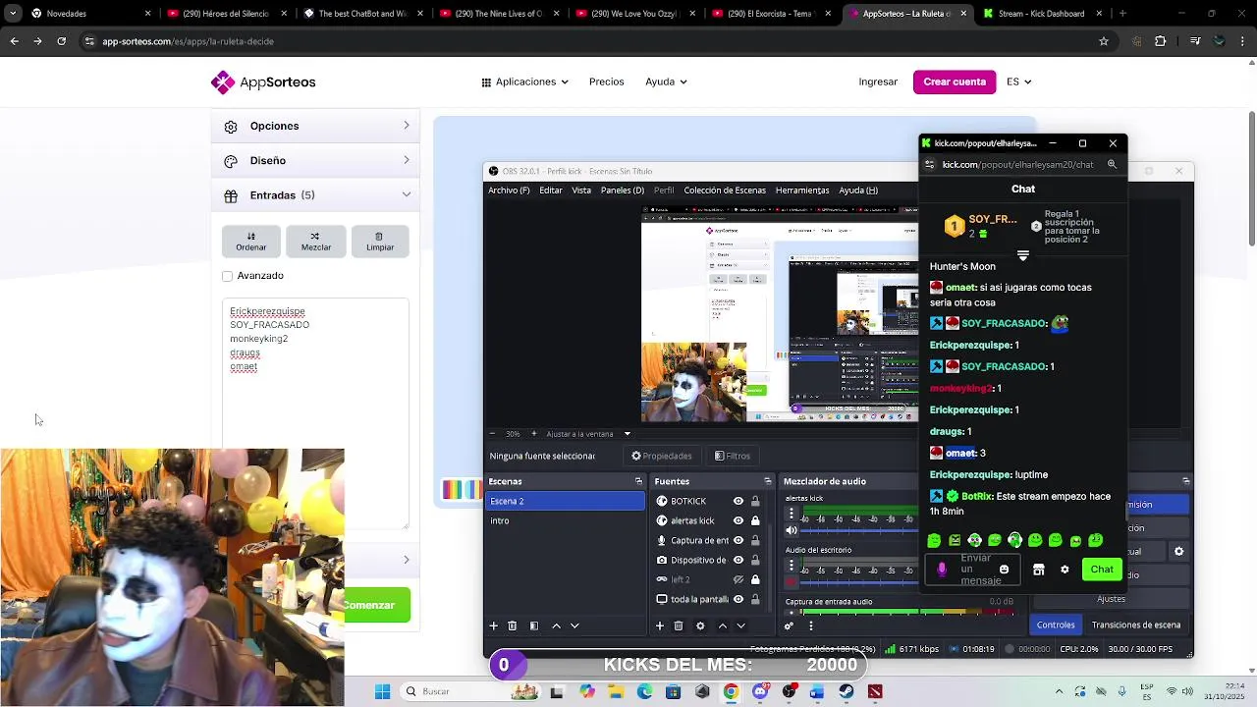Open the Ayuda dropdown
The width and height of the screenshot is (1257, 707).
pyautogui.click(x=666, y=82)
